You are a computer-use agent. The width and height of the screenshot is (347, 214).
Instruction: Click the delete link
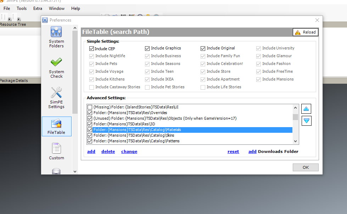point(108,151)
